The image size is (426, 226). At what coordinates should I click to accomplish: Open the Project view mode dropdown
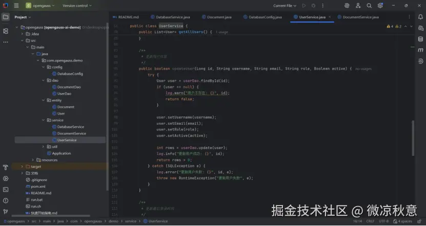(23, 17)
